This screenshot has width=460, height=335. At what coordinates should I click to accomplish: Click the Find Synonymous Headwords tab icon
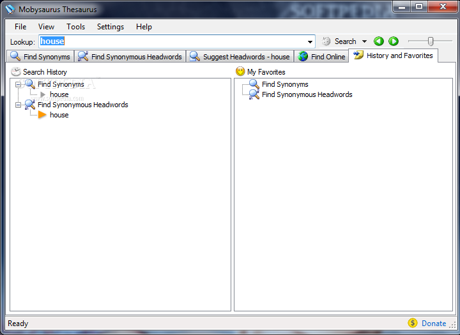[x=83, y=56]
